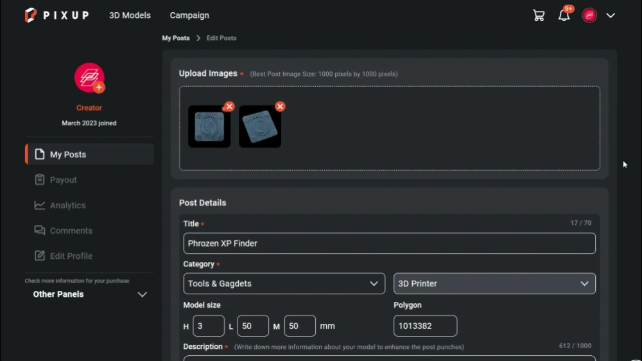642x361 pixels.
Task: Click the model height H field
Action: [x=209, y=326]
